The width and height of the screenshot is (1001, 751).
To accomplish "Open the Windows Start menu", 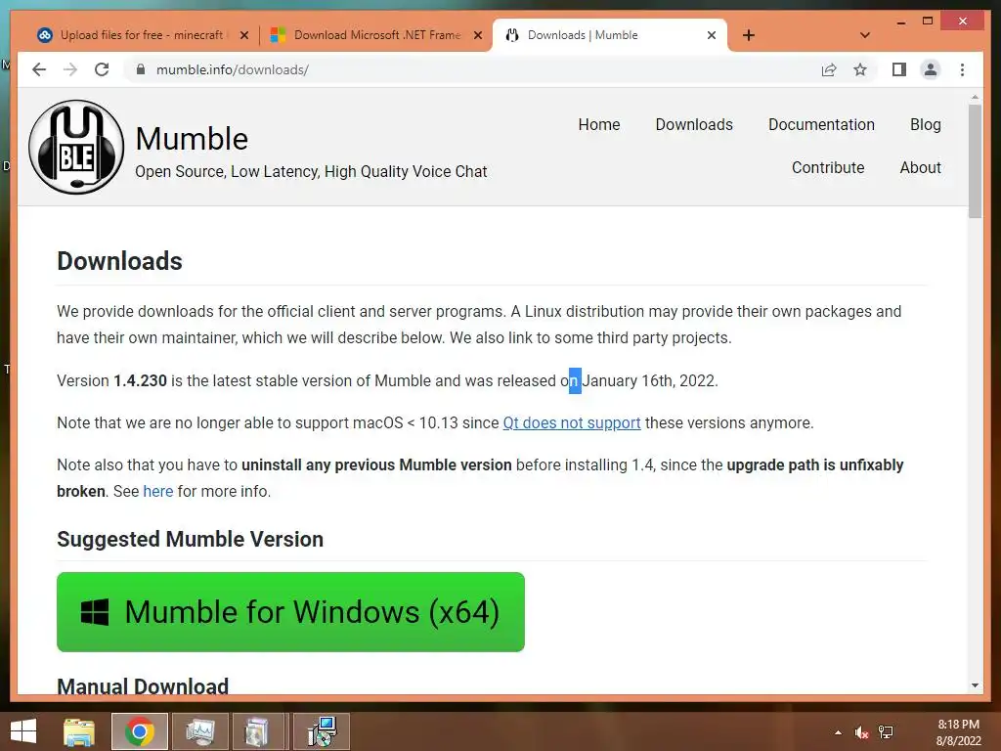I will 23,731.
